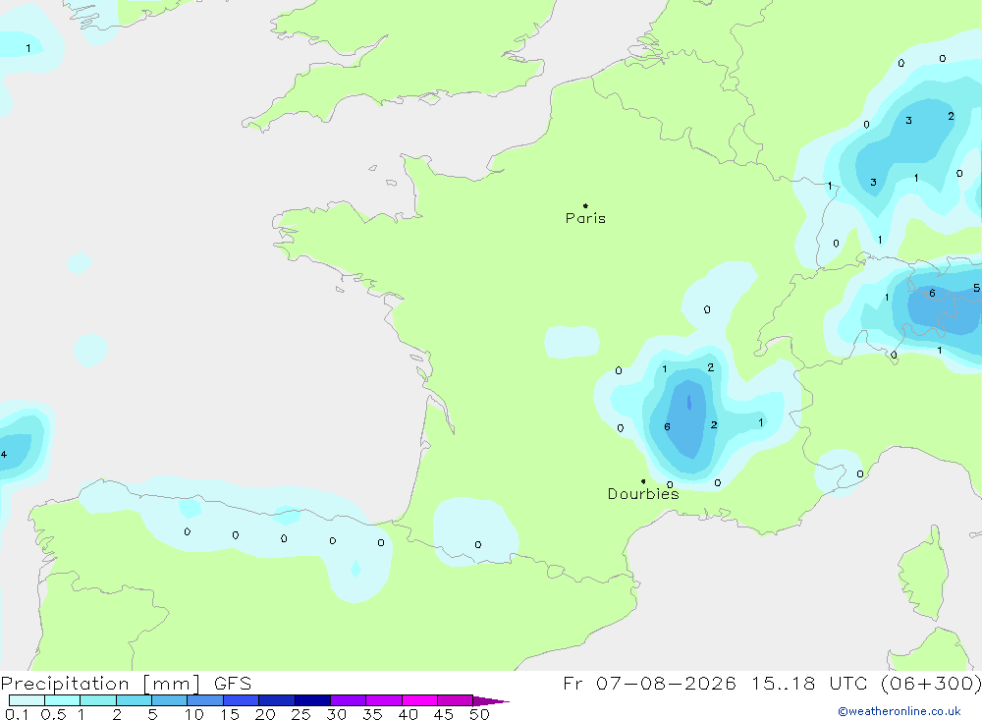Click the 50 legend scale label
This screenshot has height=720, width=982.
[480, 714]
